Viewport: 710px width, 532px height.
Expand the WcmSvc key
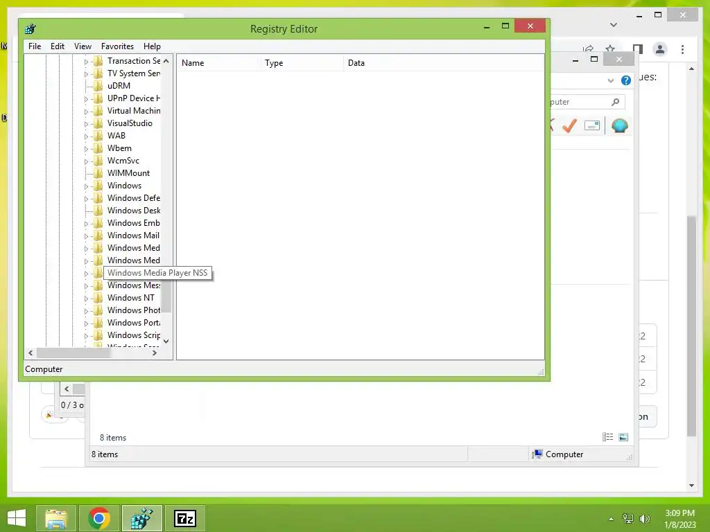pos(86,161)
